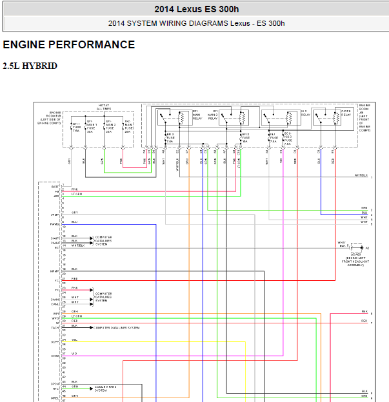Click the ECU-IG2 3 fuse label
Viewport: 389px width, 402px height.
tap(288, 139)
